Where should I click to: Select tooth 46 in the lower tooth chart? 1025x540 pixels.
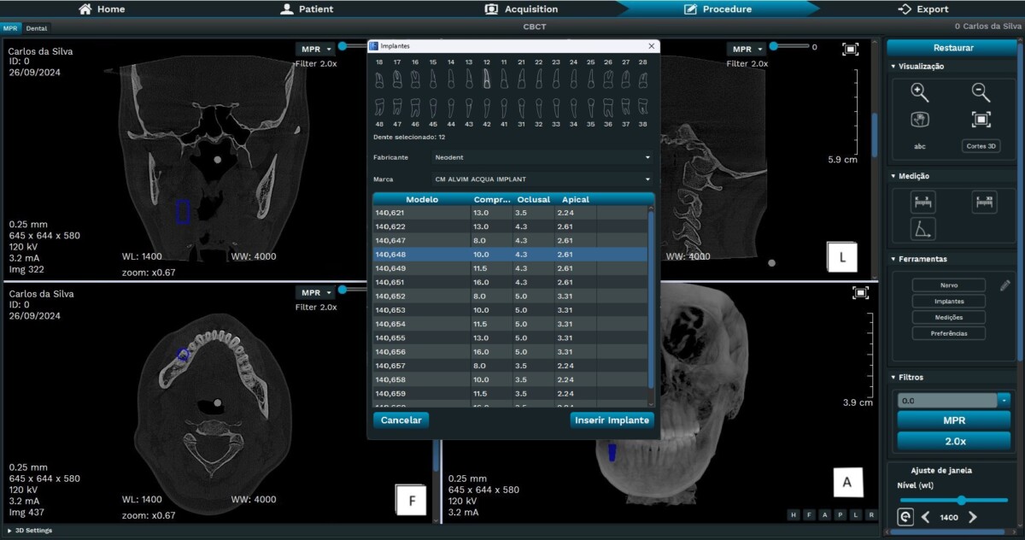[x=415, y=108]
